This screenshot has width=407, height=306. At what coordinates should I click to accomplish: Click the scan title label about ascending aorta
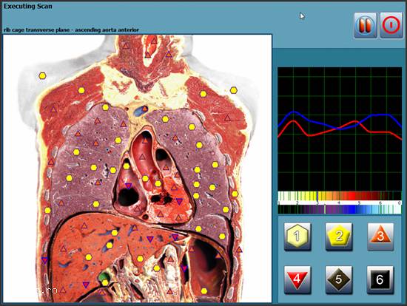[x=71, y=30]
